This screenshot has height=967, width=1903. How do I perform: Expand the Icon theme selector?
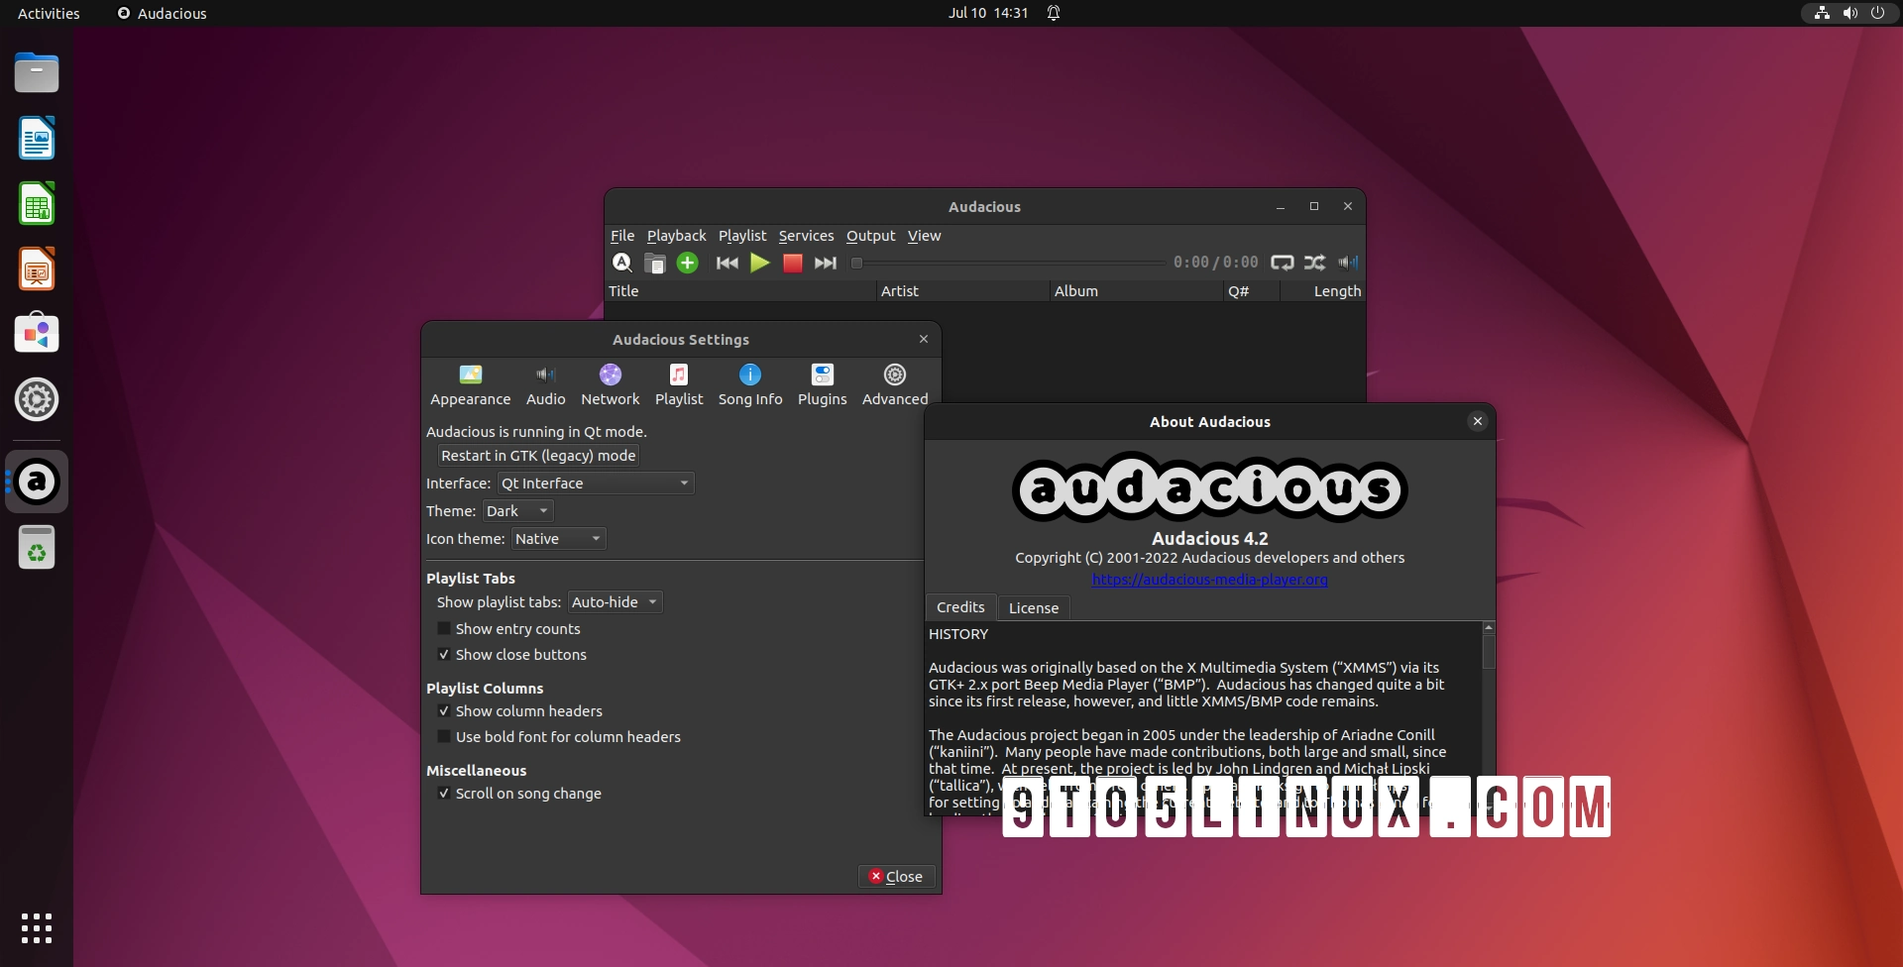point(557,538)
